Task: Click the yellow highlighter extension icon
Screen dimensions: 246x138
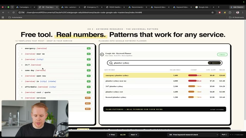Action: tap(225, 12)
